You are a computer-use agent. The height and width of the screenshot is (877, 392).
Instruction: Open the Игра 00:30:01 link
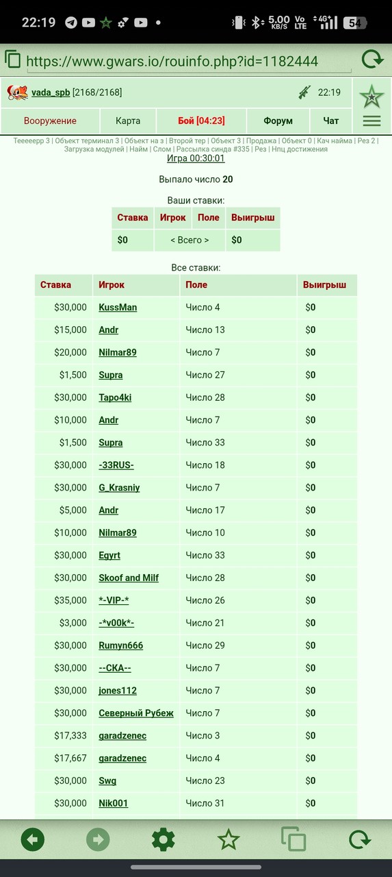click(x=196, y=158)
